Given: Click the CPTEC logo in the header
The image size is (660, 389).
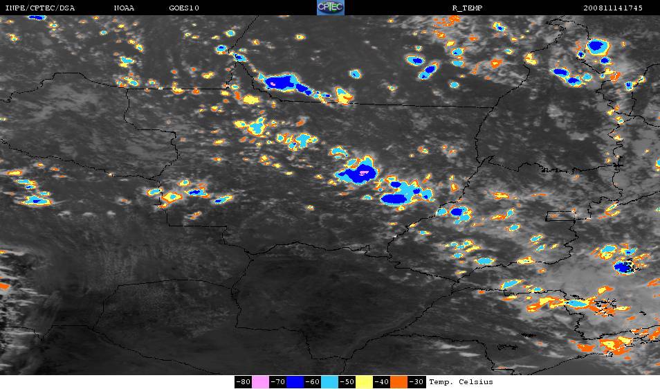Looking at the screenshot, I should tap(331, 8).
